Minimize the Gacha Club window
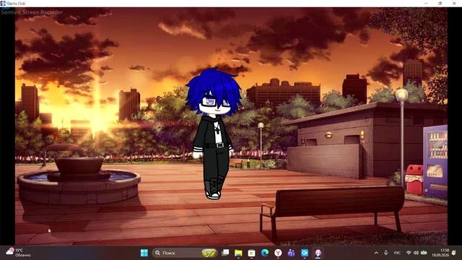Viewport: 462px width, 260px height. point(426,3)
